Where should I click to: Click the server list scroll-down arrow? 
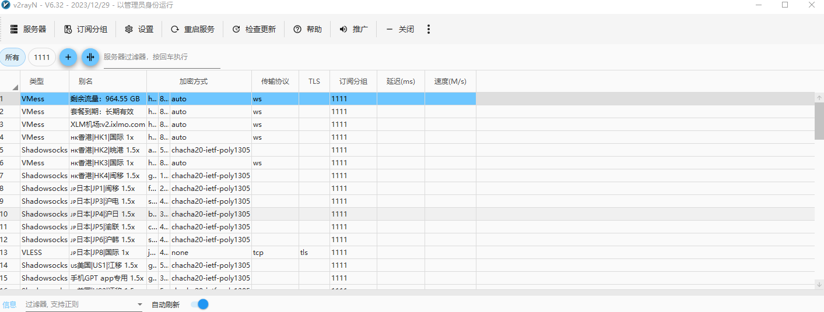click(819, 284)
